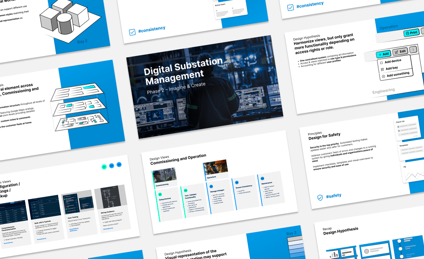Screen dimensions: 424x259
Task: Click the "Design for Safety" heading
Action: point(324,136)
